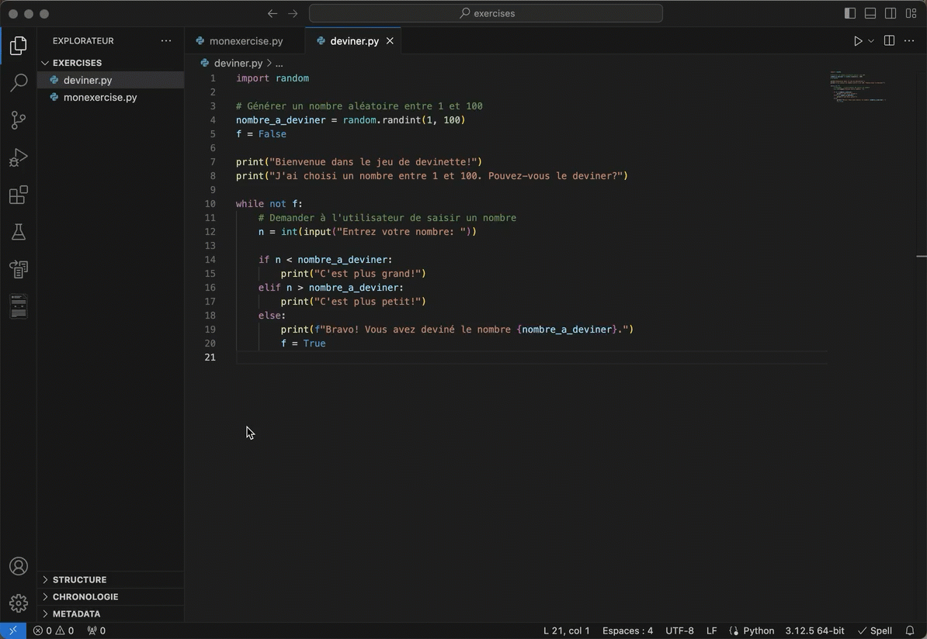The height and width of the screenshot is (639, 927).
Task: Close the deviner.py tab
Action: (391, 41)
